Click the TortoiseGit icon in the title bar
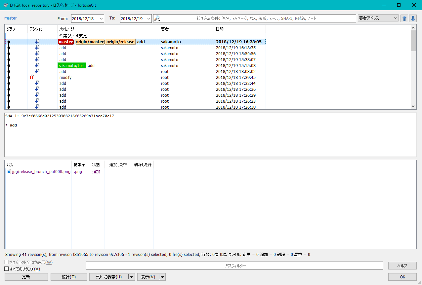Viewport: 422px width, 285px height. (x=6, y=5)
